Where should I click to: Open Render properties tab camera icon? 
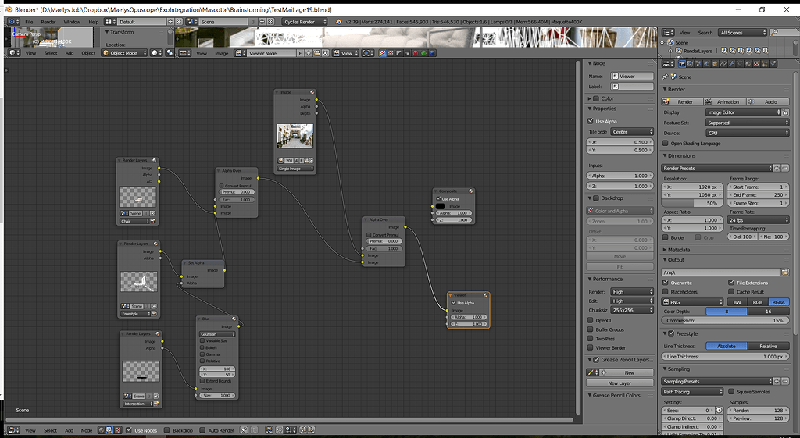[x=682, y=64]
